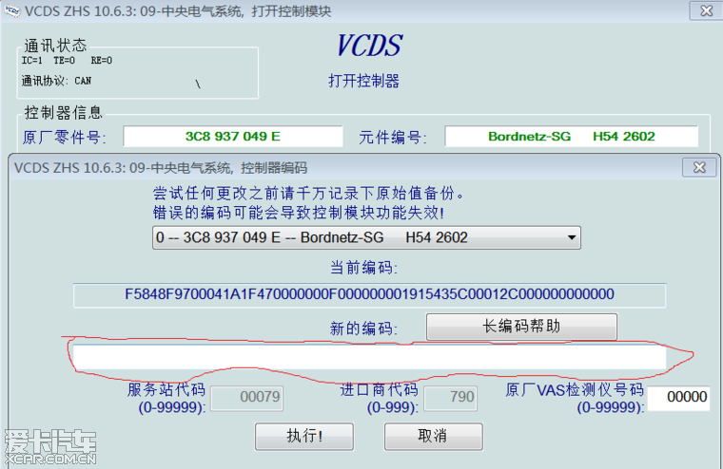The height and width of the screenshot is (469, 723).
Task: Click the backup reminder text 尝试任何更改之前
Action: [308, 194]
